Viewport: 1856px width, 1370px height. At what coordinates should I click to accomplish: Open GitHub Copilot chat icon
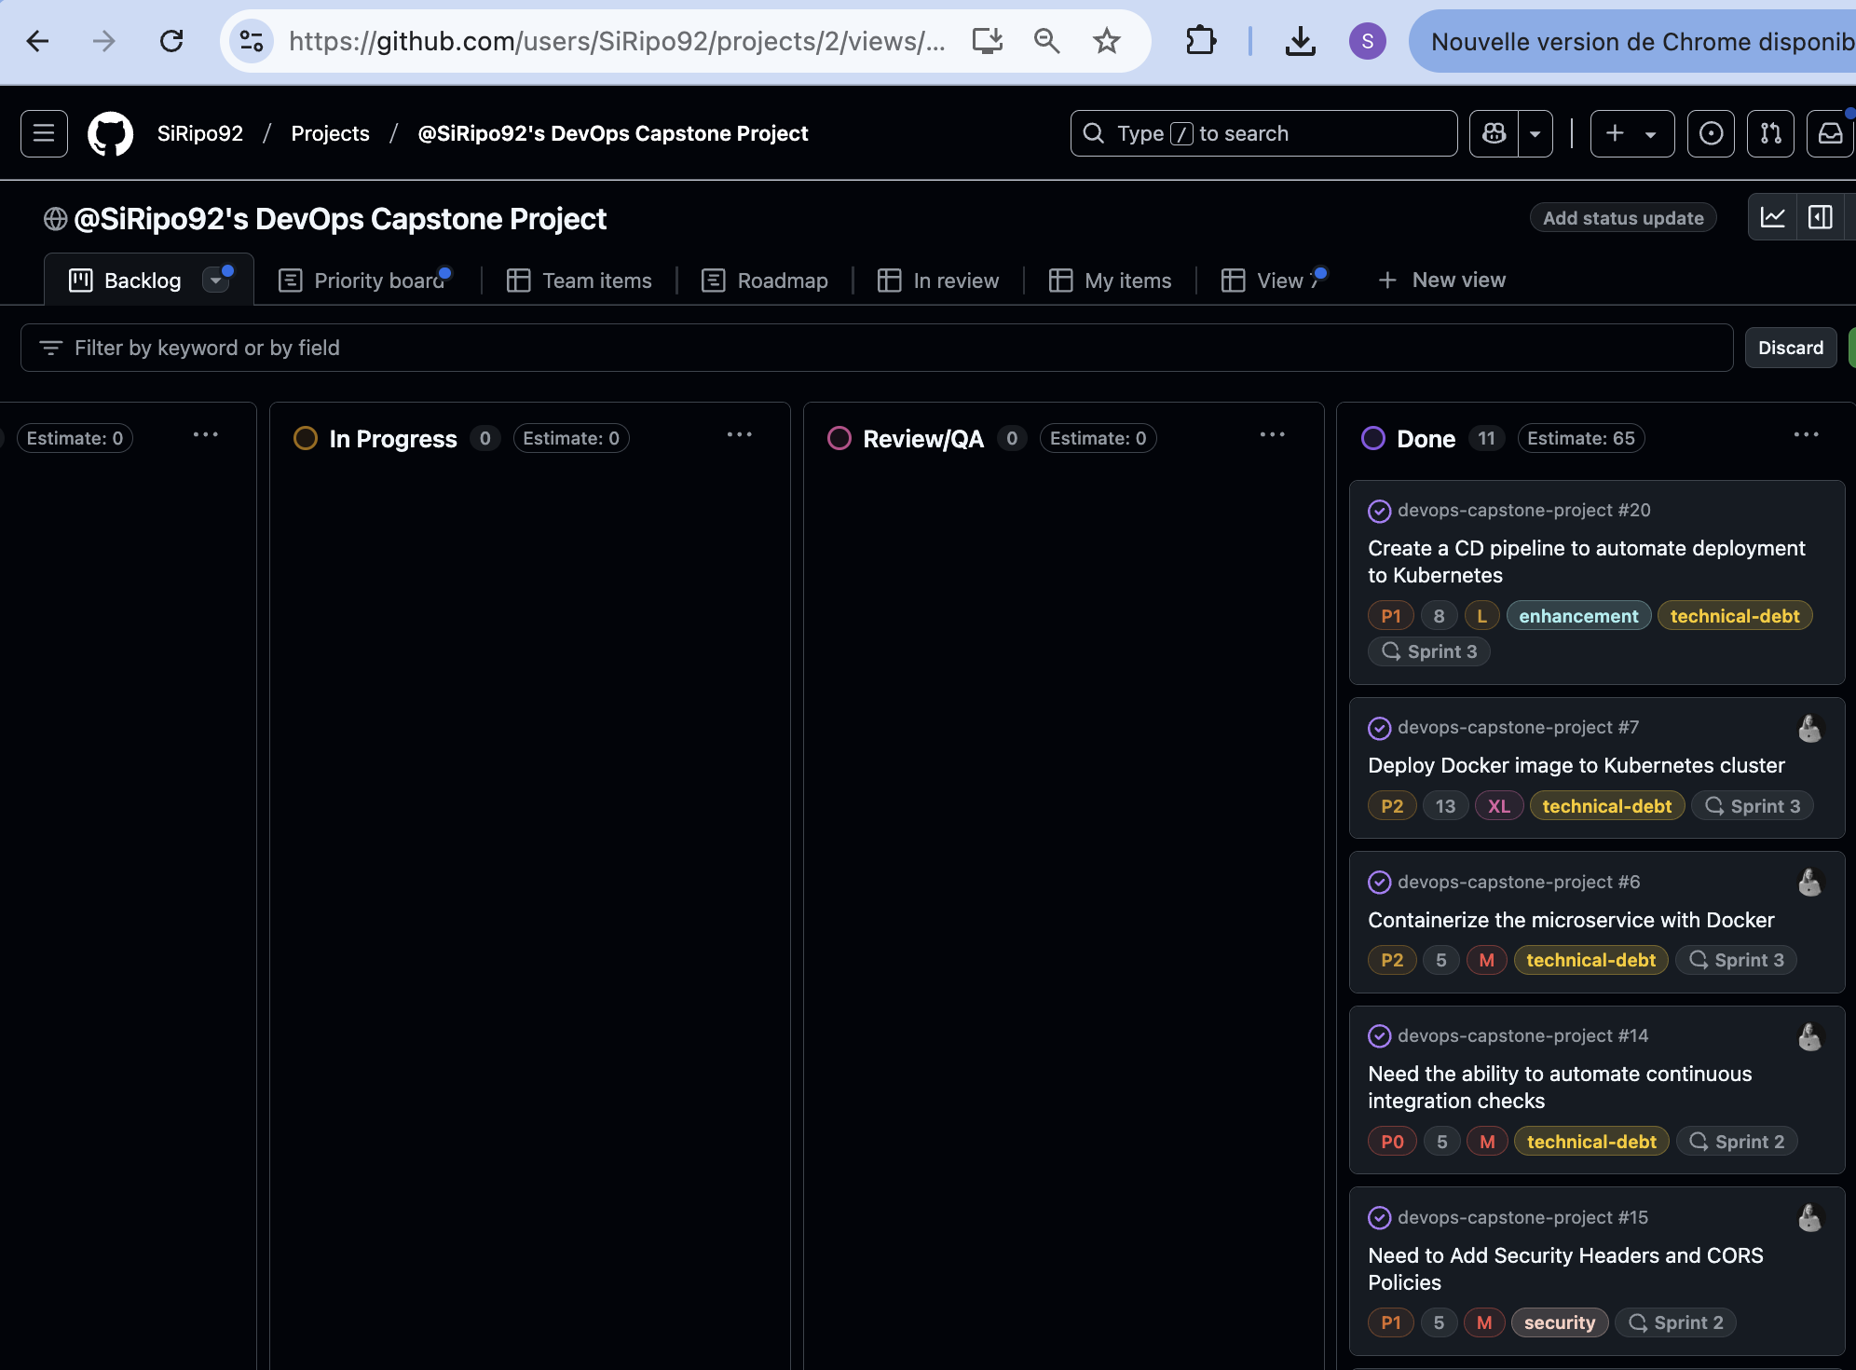1494,133
